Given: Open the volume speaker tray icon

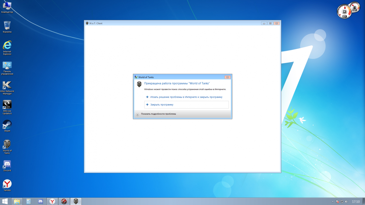Looking at the screenshot, I should (x=347, y=202).
